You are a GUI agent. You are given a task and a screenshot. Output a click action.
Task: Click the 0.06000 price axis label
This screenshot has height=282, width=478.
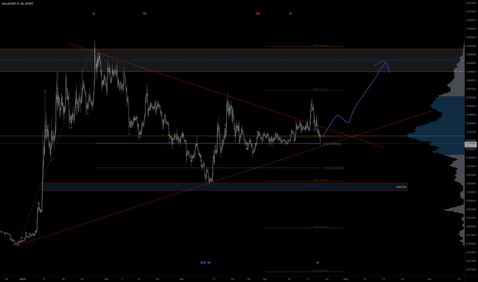point(471,54)
